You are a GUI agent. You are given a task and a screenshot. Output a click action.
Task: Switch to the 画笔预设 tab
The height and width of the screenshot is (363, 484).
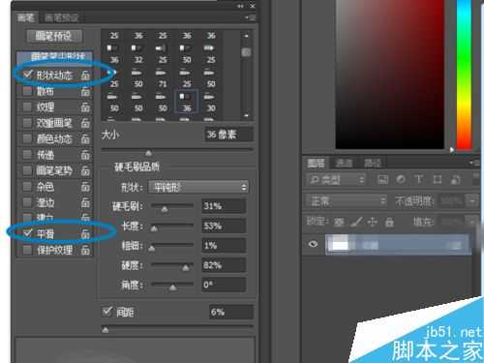[x=61, y=17]
